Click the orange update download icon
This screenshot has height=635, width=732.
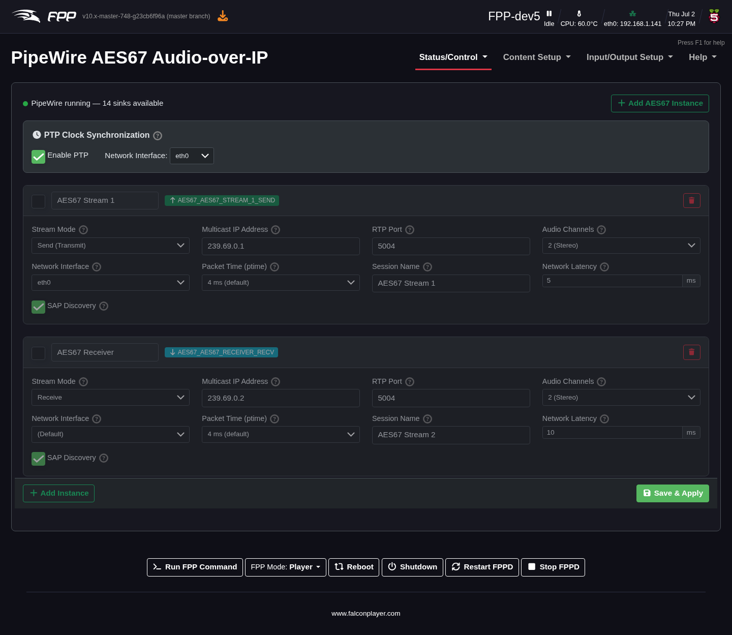[x=223, y=16]
